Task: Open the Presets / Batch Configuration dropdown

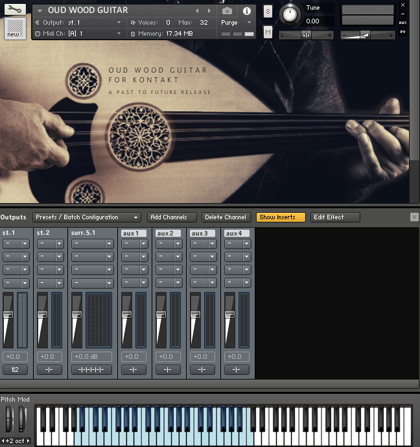Action: click(87, 217)
